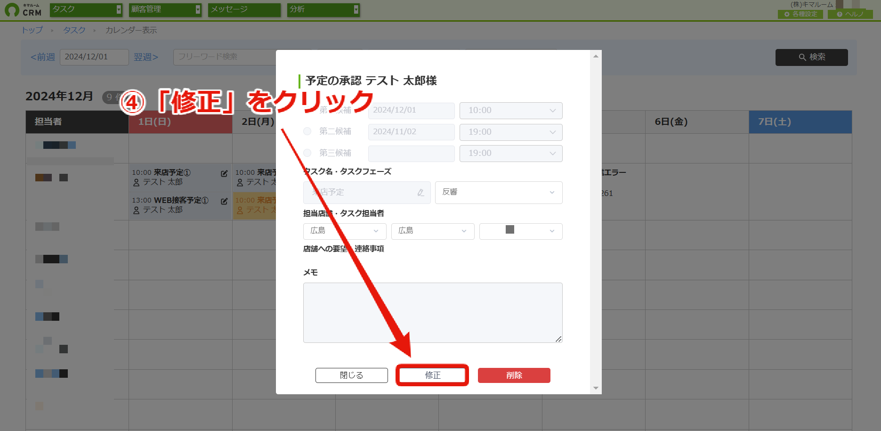Click the 各種設定 gear icon
881x431 pixels.
click(787, 14)
